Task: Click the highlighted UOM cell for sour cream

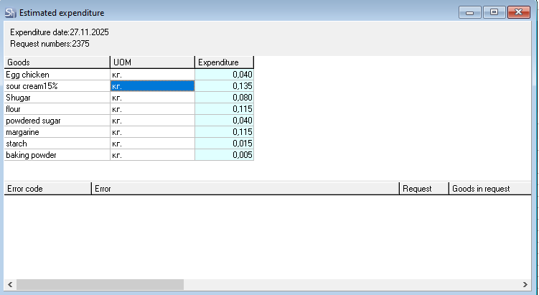Action: pos(152,86)
